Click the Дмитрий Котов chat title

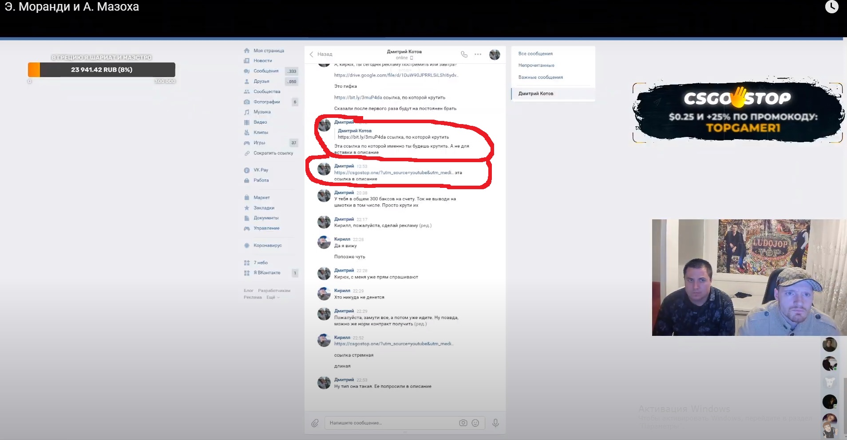(404, 52)
